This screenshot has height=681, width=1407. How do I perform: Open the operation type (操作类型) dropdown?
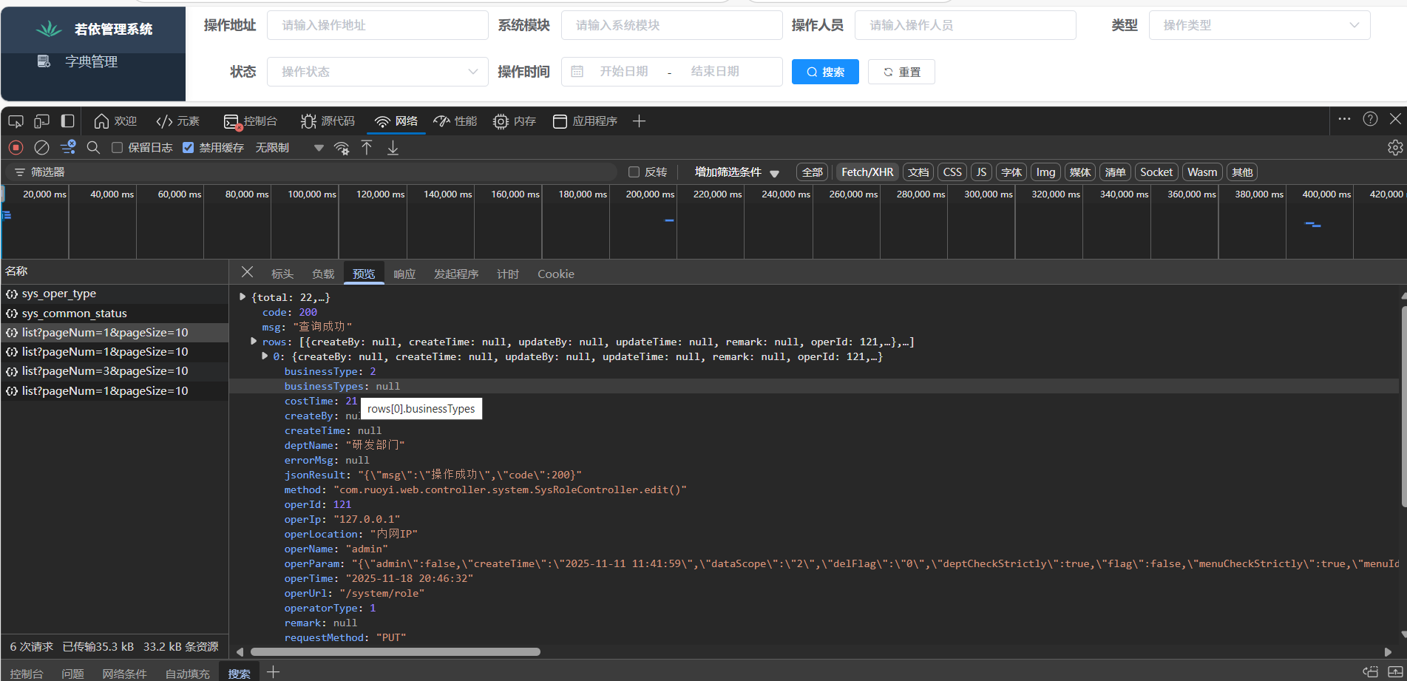(1259, 25)
